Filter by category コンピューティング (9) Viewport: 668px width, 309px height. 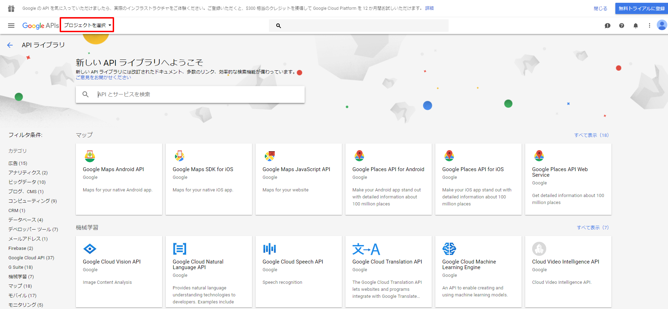(x=33, y=201)
